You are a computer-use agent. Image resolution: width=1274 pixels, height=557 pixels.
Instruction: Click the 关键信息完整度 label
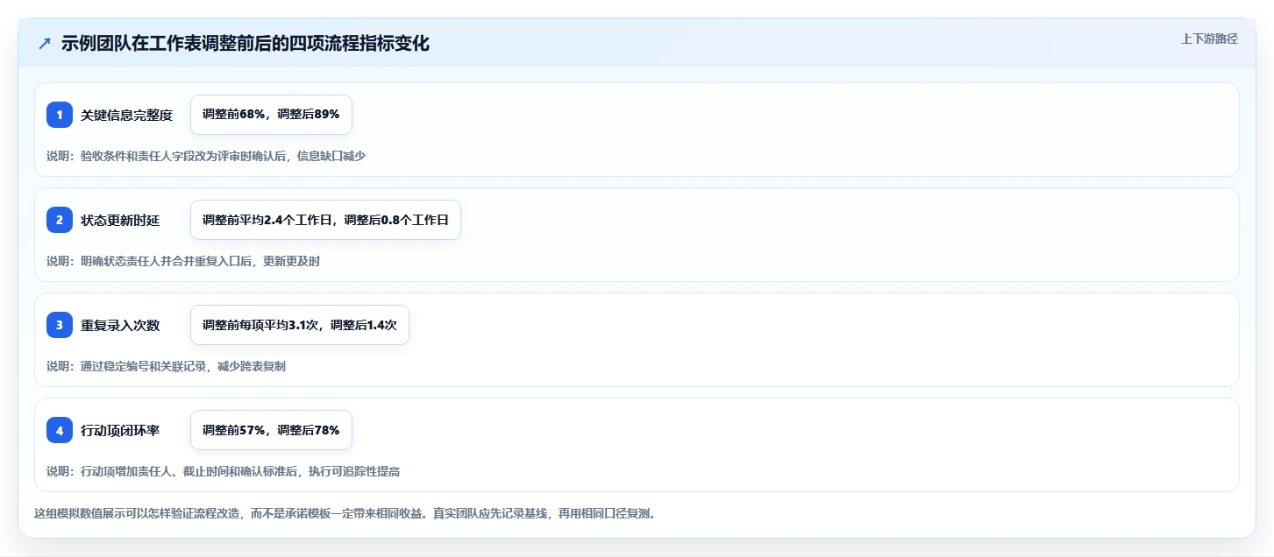coord(126,115)
